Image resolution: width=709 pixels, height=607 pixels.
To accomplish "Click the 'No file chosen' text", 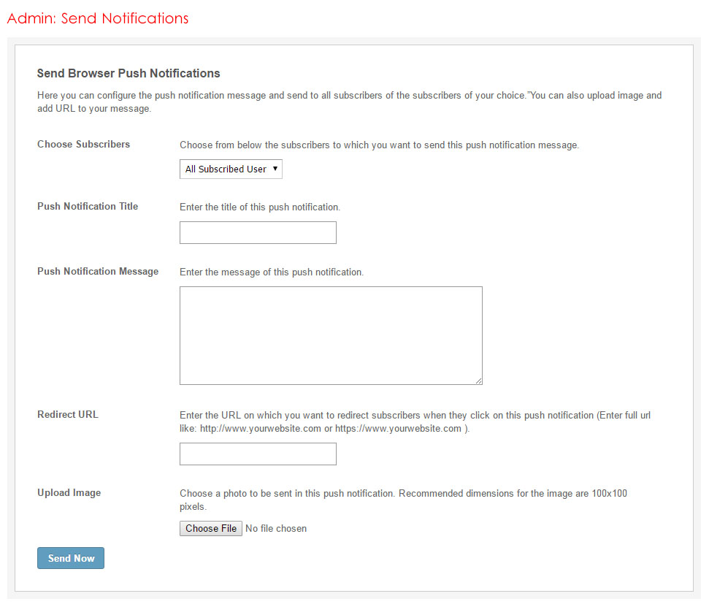I will click(x=276, y=528).
